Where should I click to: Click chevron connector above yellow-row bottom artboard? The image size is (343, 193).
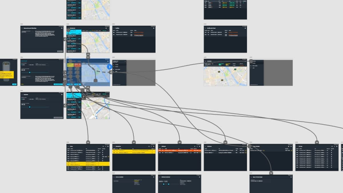pos(134,142)
